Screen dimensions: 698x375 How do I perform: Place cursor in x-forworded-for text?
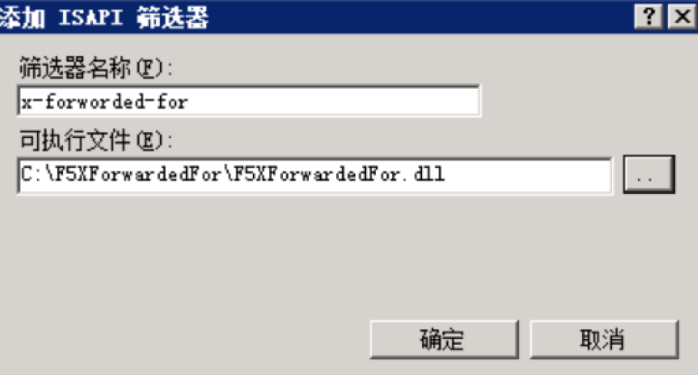click(x=105, y=102)
